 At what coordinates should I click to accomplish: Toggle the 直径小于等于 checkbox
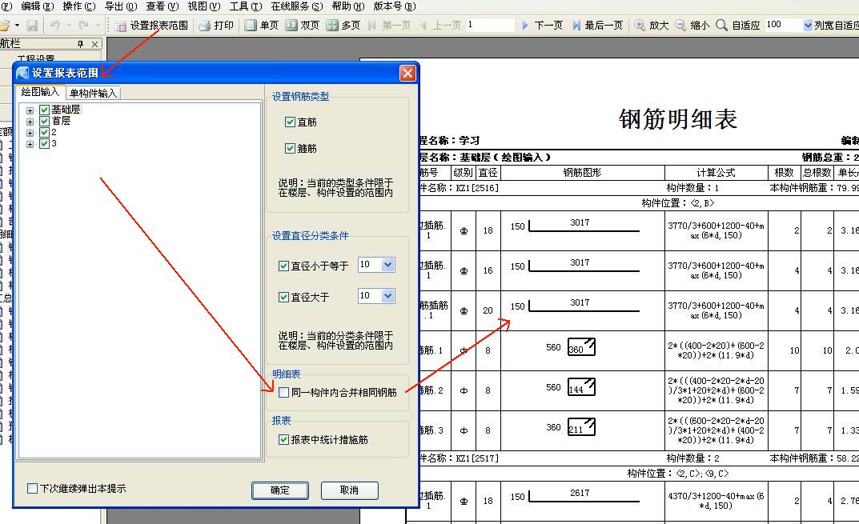point(283,266)
